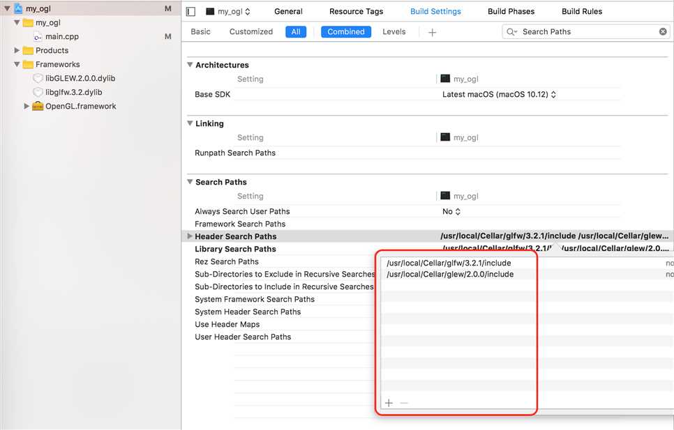Click the OpenGL.framework toolbox icon
The width and height of the screenshot is (674, 430).
click(x=38, y=106)
